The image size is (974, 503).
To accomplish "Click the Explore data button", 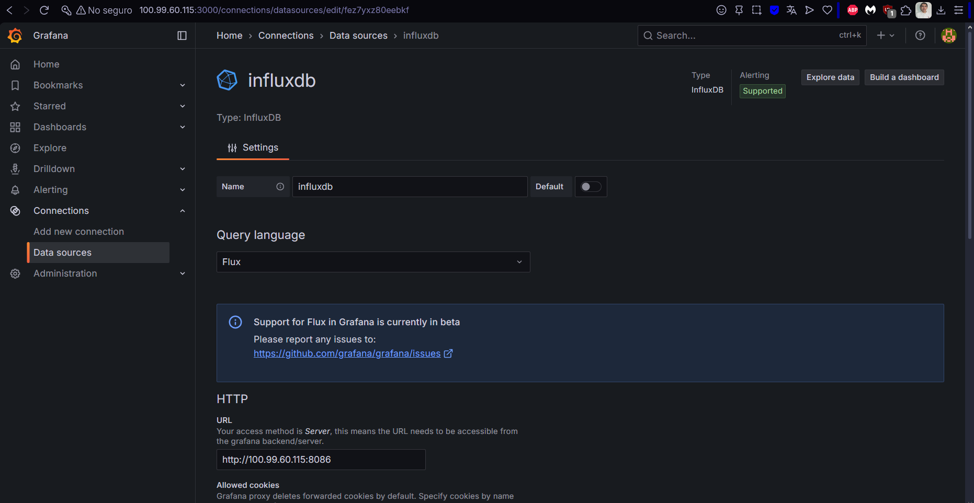I will [830, 77].
